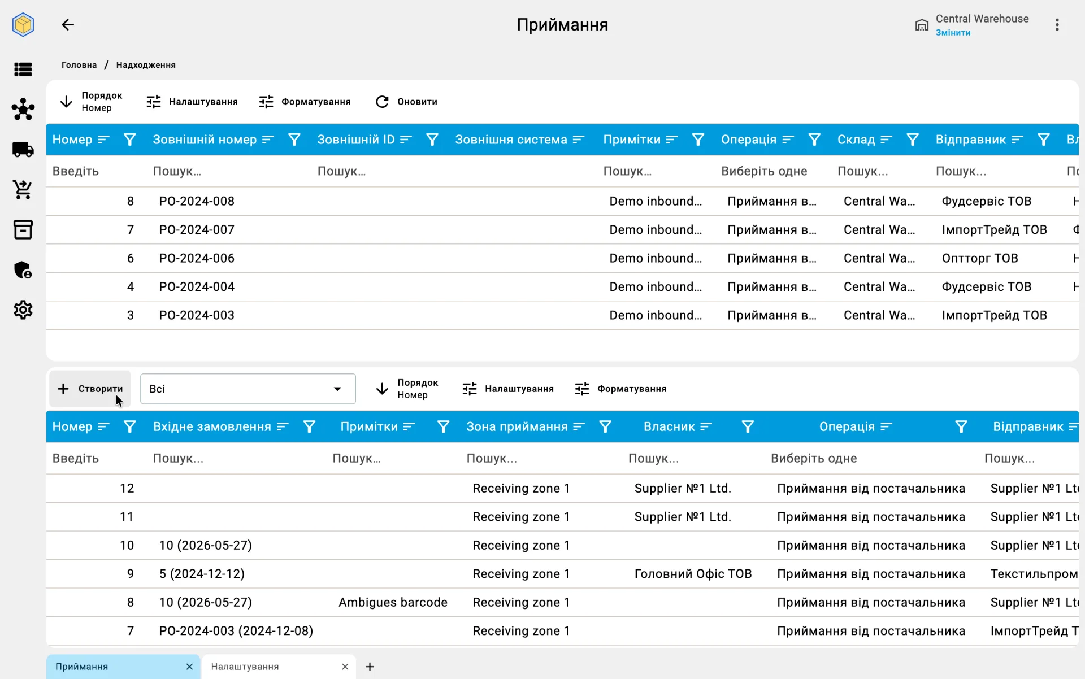Filter the Власник column
This screenshot has width=1085, height=679.
tap(747, 426)
